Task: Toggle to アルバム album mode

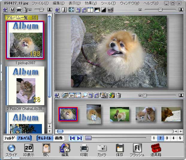Action: click(x=23, y=138)
